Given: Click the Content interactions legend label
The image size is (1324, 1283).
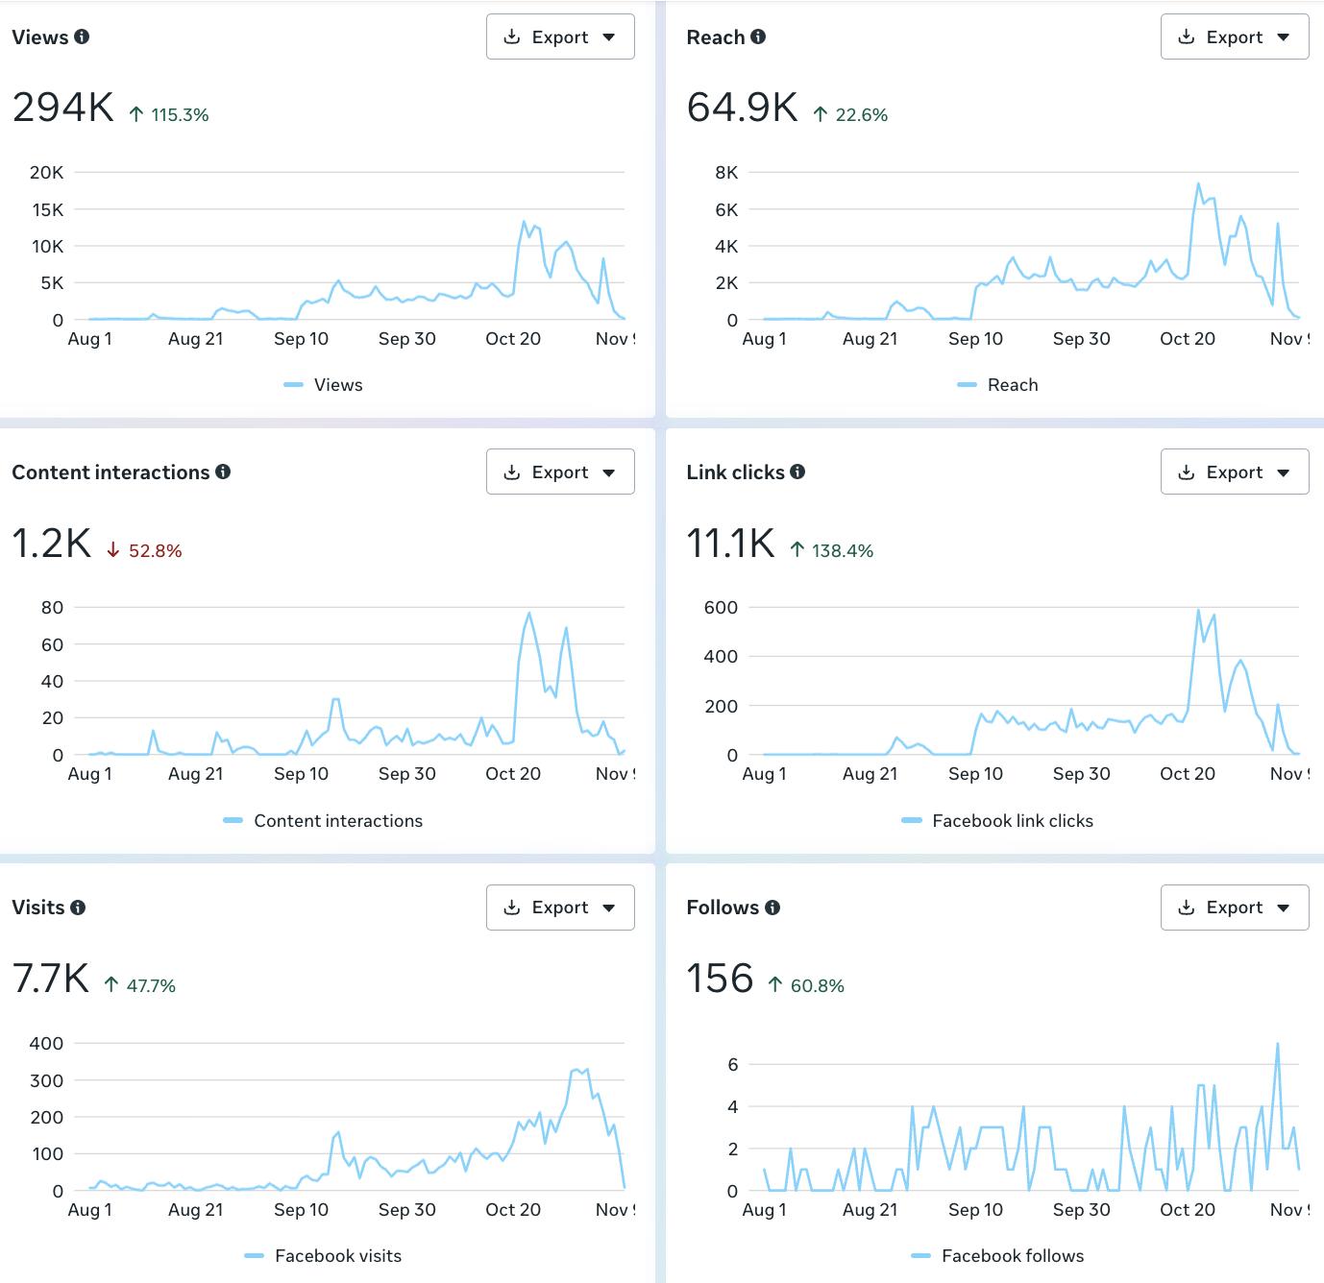Looking at the screenshot, I should [x=338, y=821].
